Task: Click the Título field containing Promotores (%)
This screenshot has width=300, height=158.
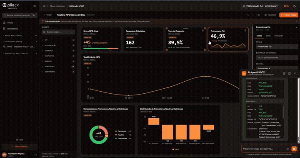Action: [x=277, y=46]
